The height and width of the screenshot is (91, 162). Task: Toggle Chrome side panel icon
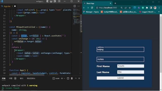(151, 8)
